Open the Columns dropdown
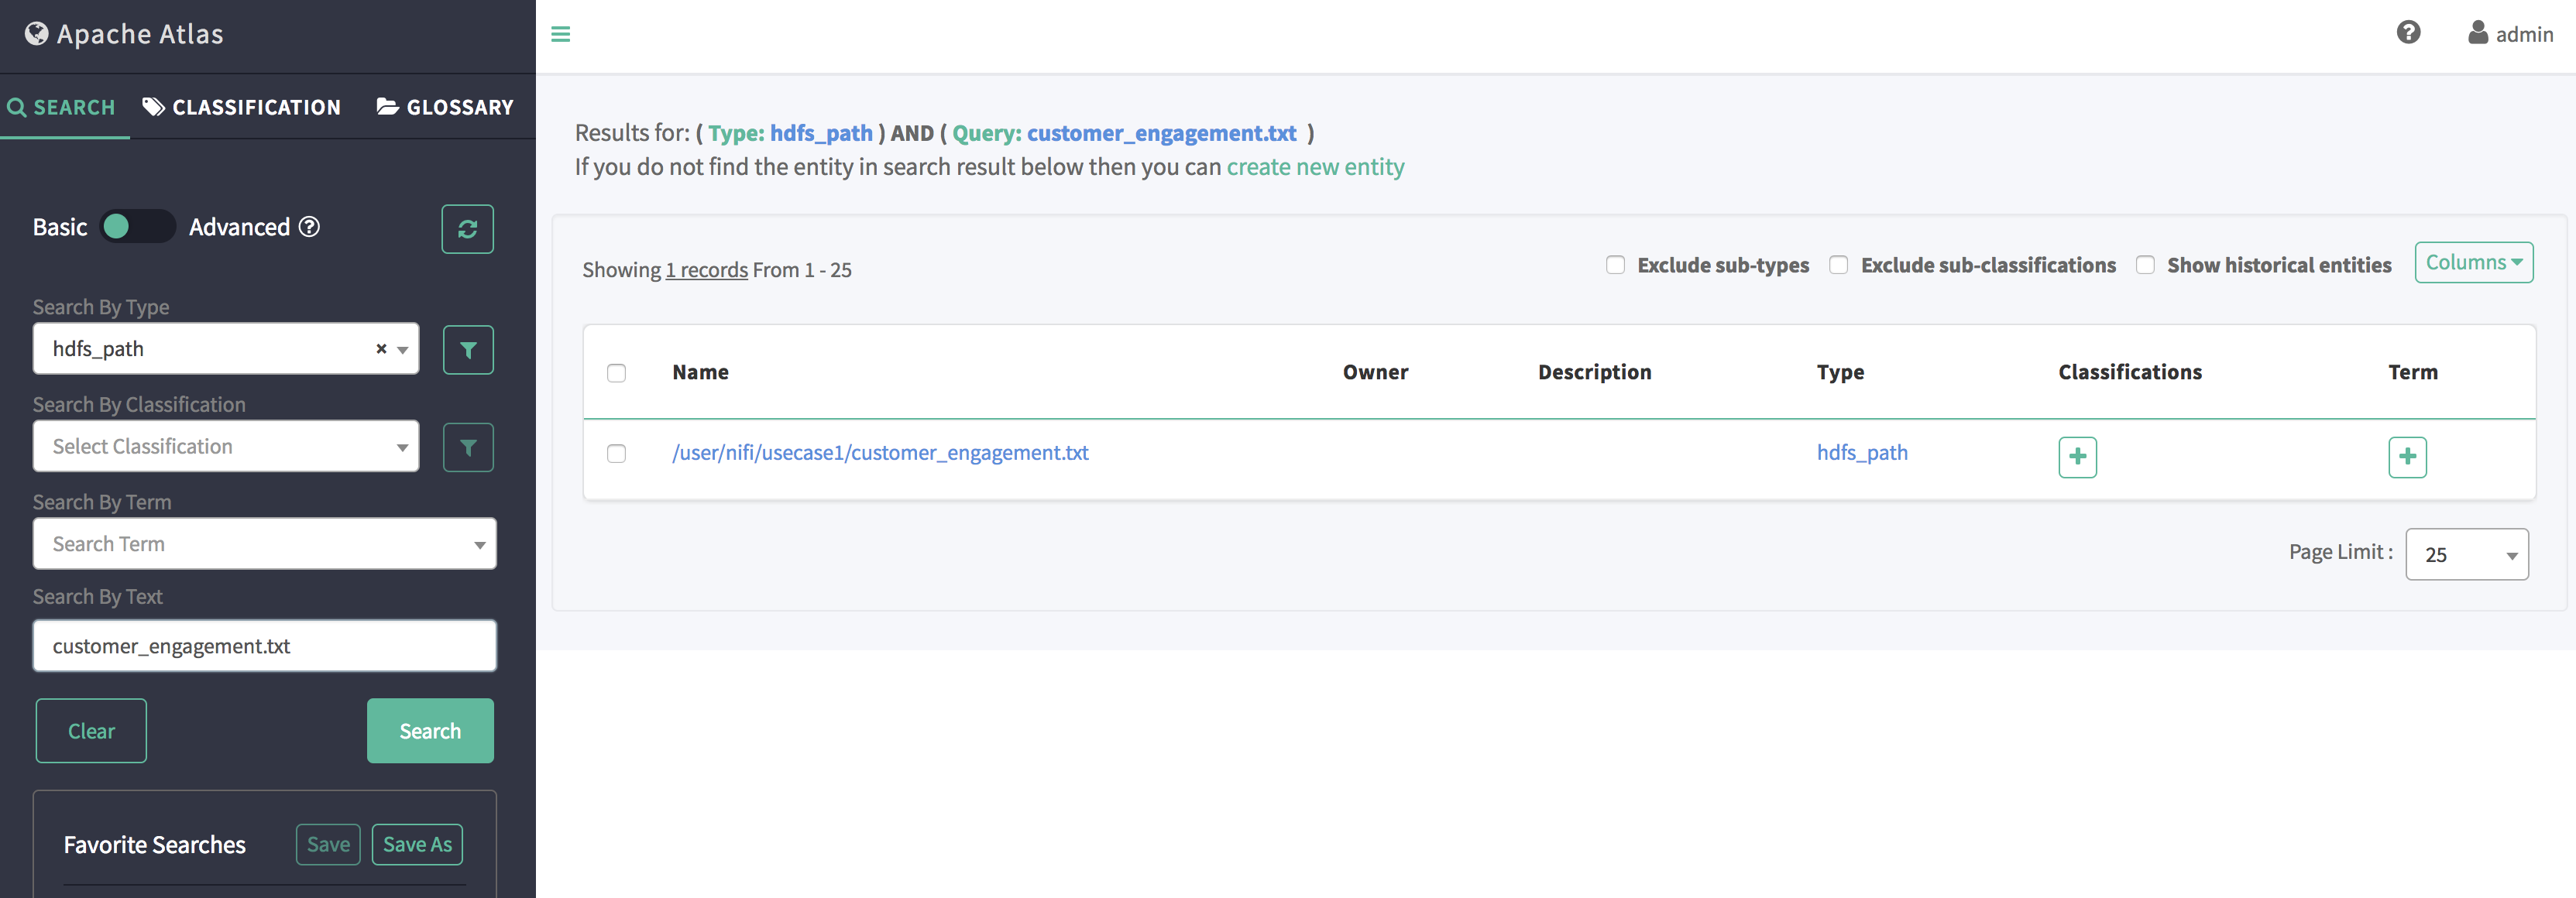The width and height of the screenshot is (2576, 898). pos(2474,262)
